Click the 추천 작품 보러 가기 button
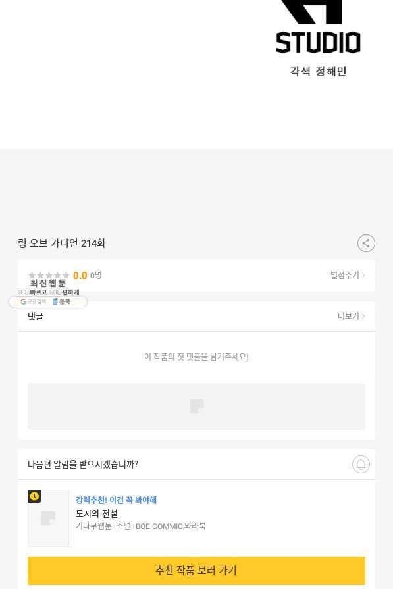 click(196, 571)
